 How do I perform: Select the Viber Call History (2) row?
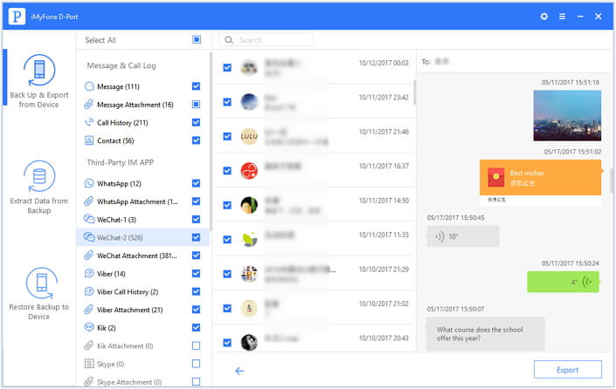143,291
